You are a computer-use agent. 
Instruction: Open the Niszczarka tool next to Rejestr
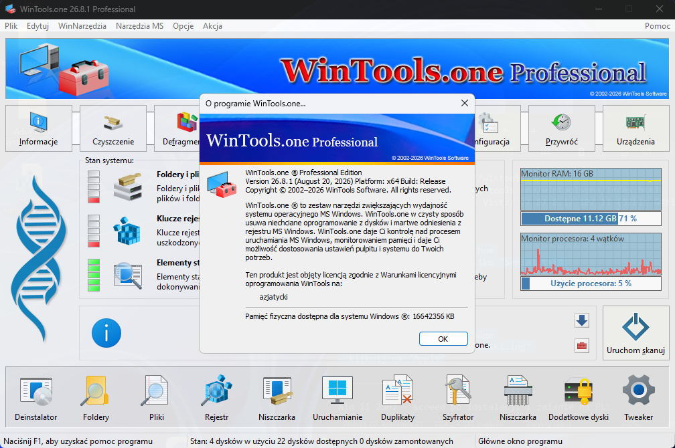(277, 398)
